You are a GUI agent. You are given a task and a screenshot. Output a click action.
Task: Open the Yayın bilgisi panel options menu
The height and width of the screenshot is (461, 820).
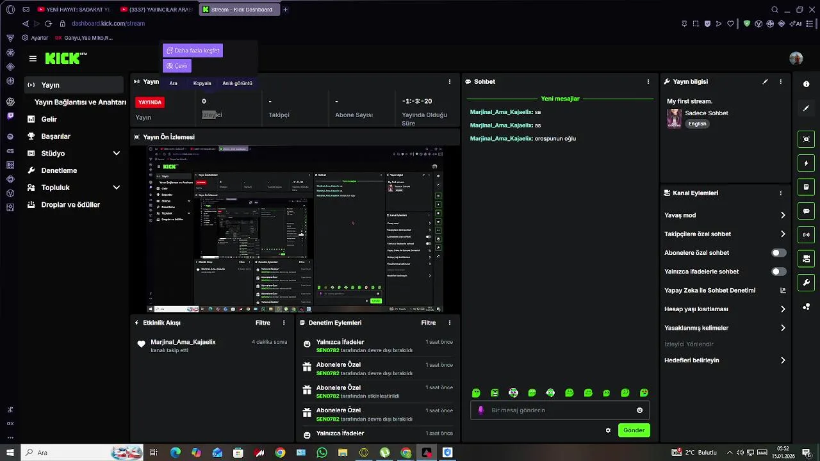tap(780, 82)
